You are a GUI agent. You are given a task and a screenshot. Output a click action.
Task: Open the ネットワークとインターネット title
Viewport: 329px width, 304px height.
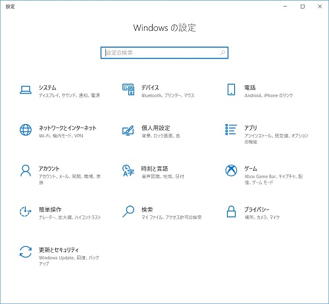tap(68, 128)
